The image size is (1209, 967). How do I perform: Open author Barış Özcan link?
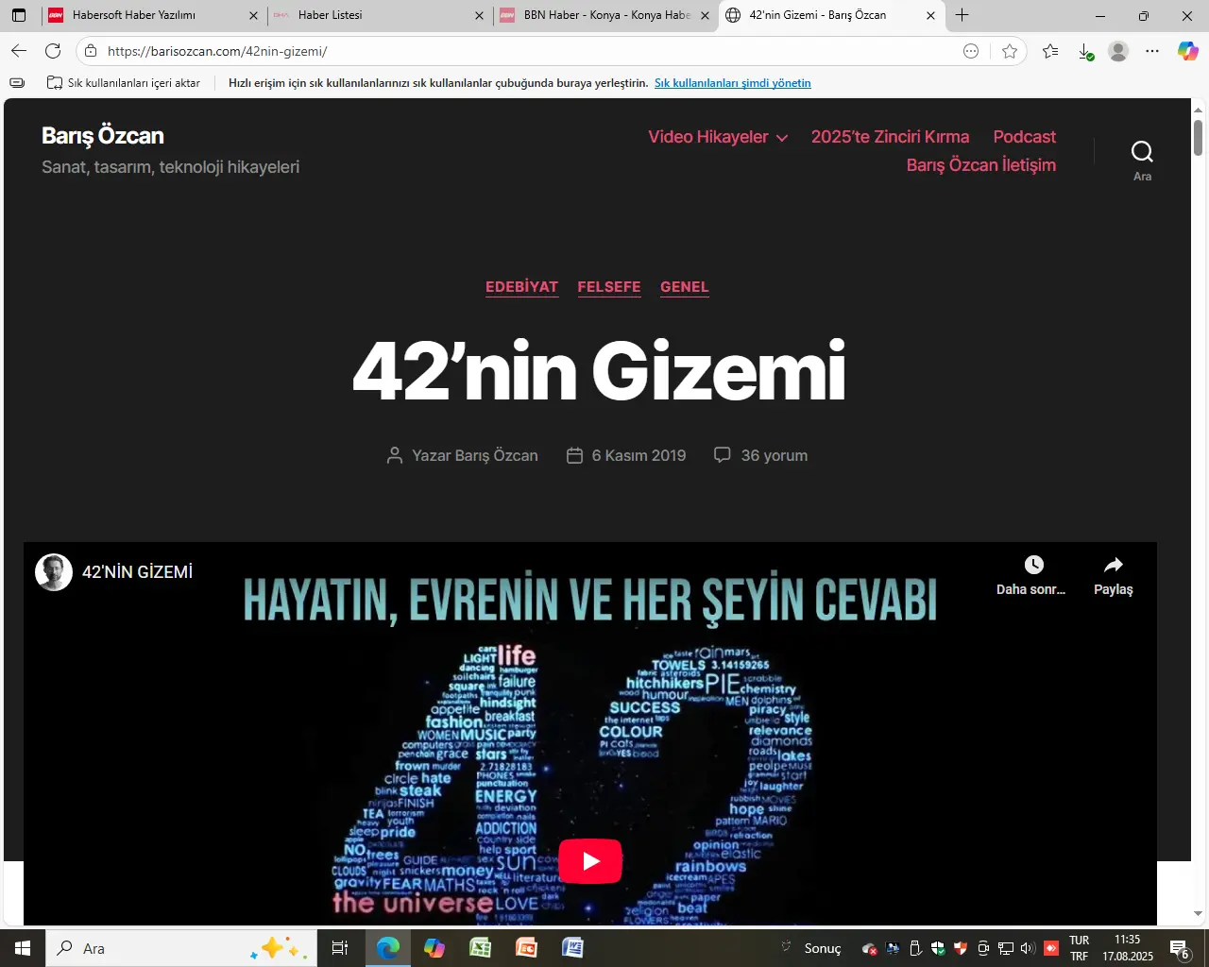(496, 455)
